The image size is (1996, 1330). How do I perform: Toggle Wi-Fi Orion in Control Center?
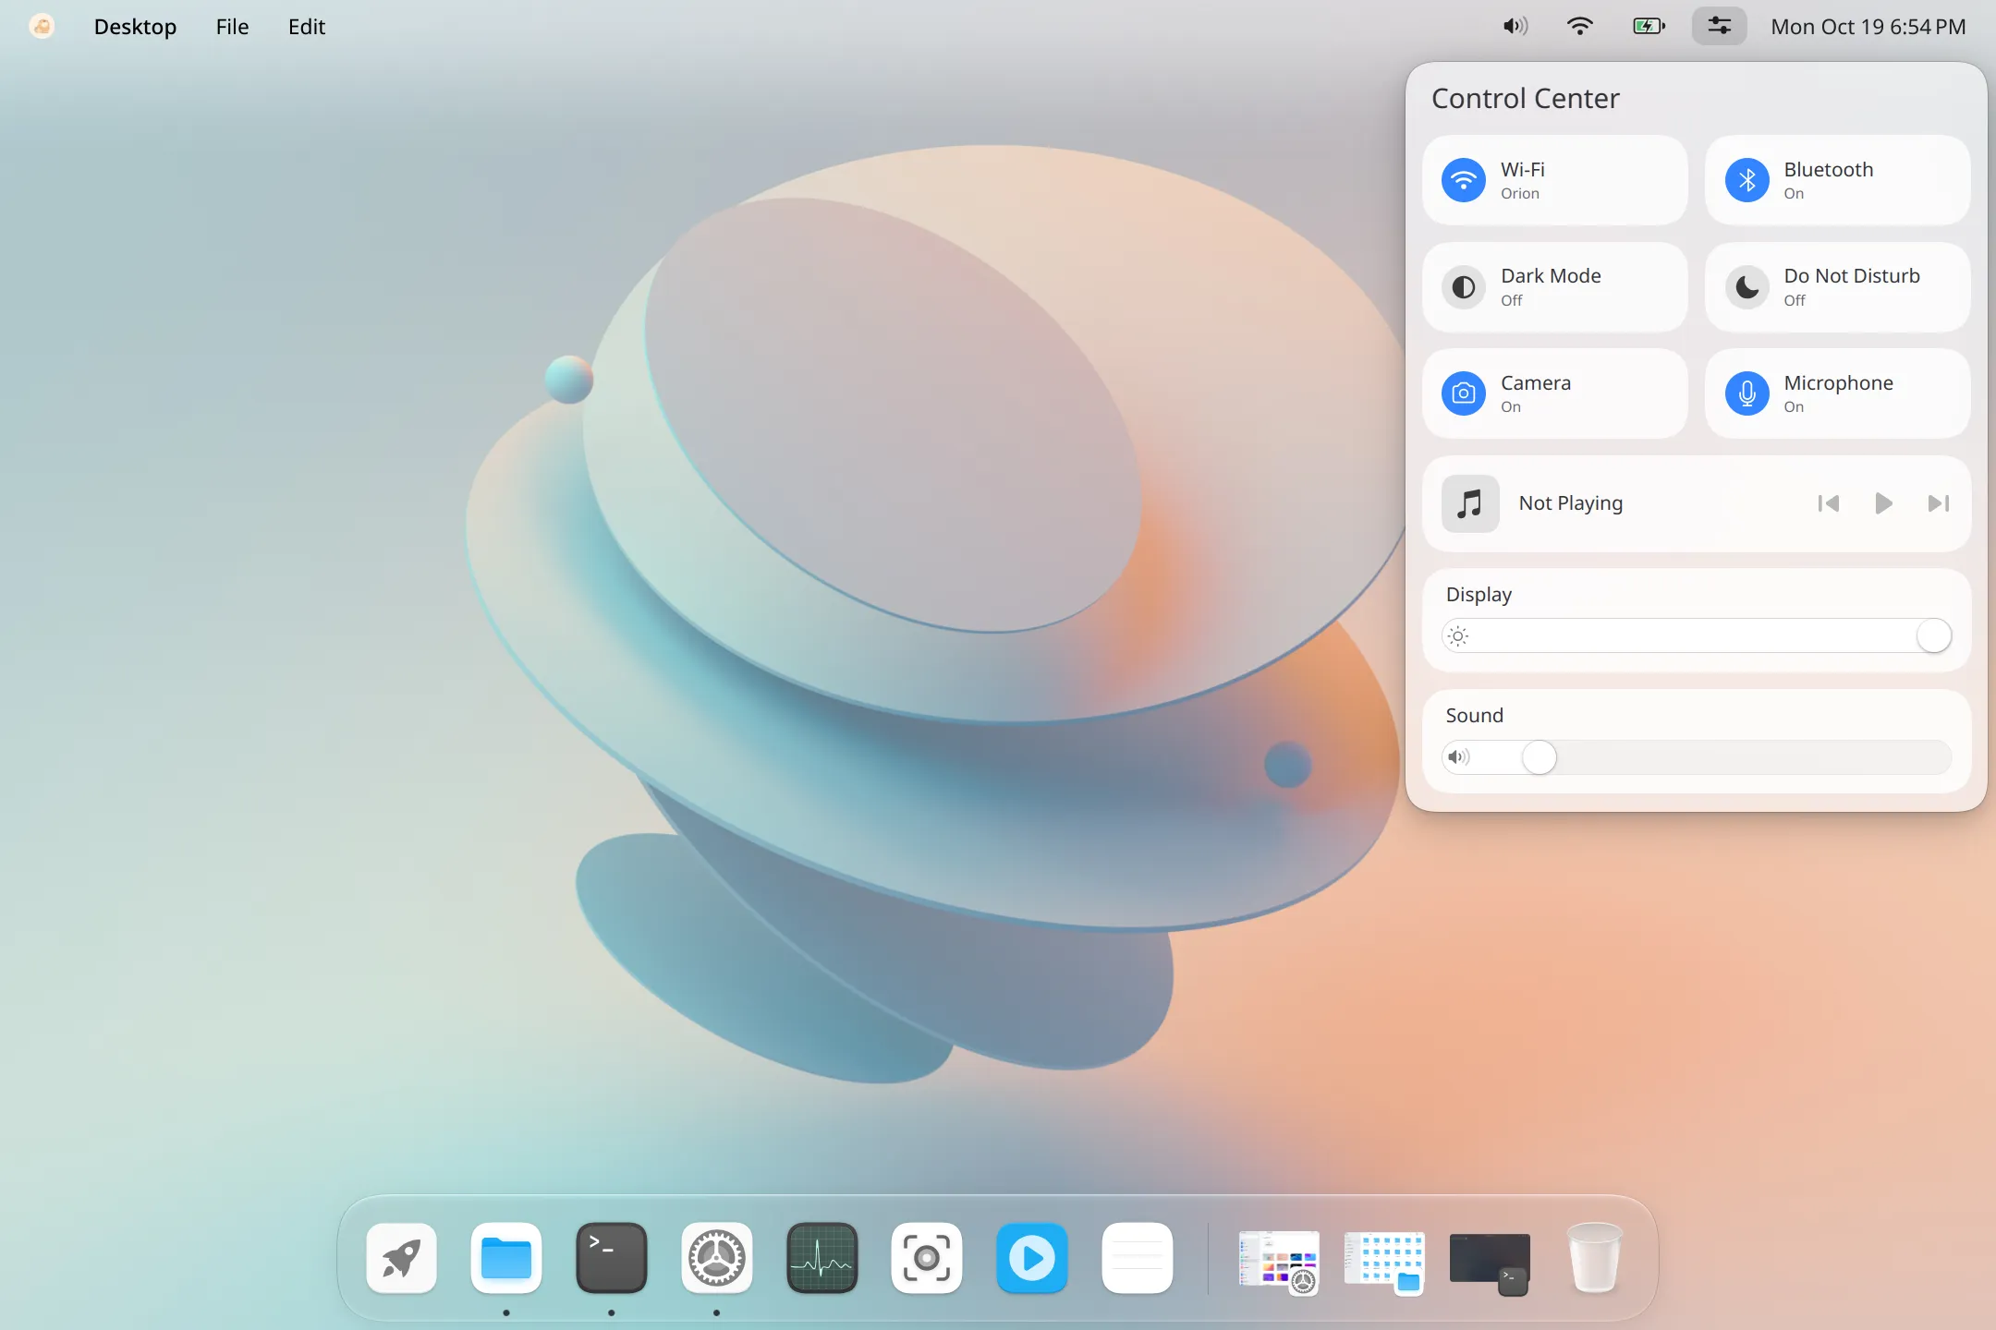click(1554, 180)
